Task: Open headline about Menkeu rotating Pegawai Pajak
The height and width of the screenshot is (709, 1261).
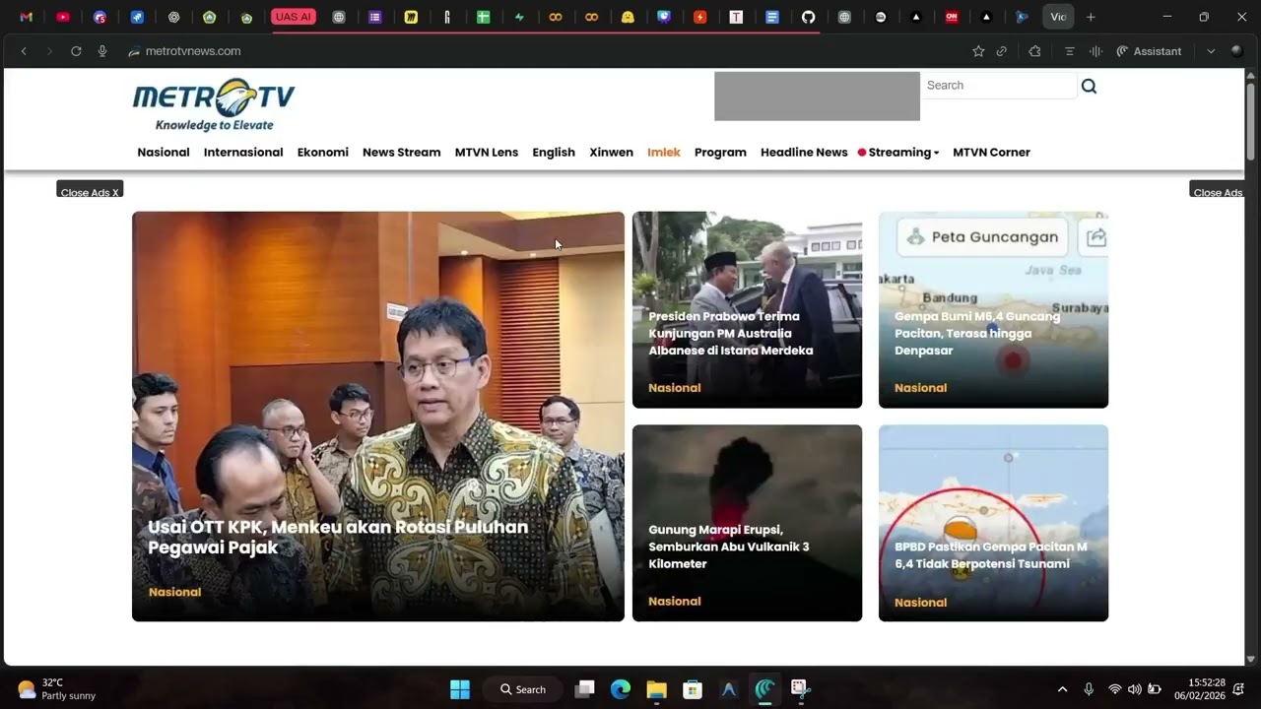Action: [338, 538]
